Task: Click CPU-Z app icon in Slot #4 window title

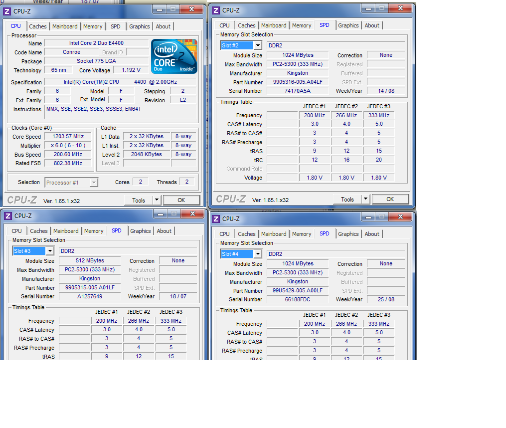Action: tap(216, 219)
